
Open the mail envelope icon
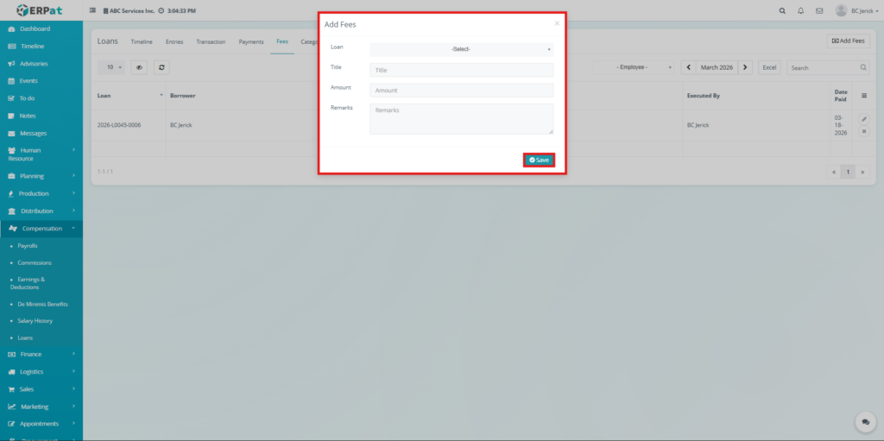[819, 10]
